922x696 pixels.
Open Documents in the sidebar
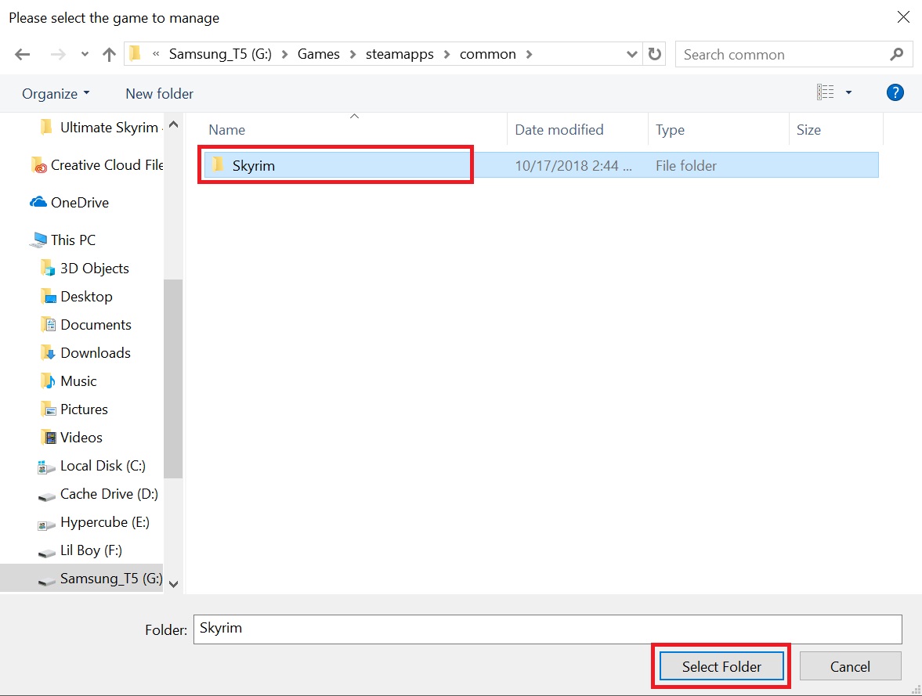[85, 324]
